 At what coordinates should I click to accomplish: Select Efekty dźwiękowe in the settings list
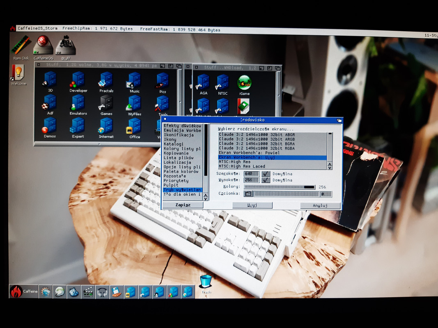pos(182,126)
